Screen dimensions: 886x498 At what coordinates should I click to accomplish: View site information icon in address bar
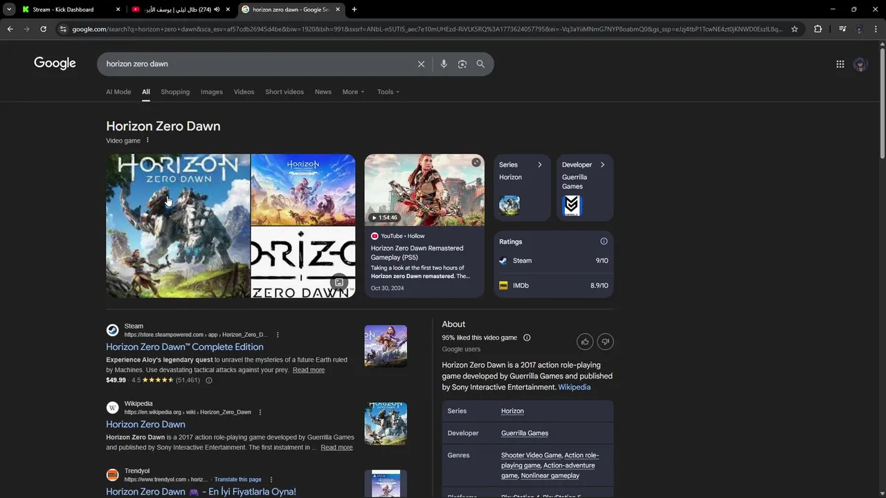[63, 29]
